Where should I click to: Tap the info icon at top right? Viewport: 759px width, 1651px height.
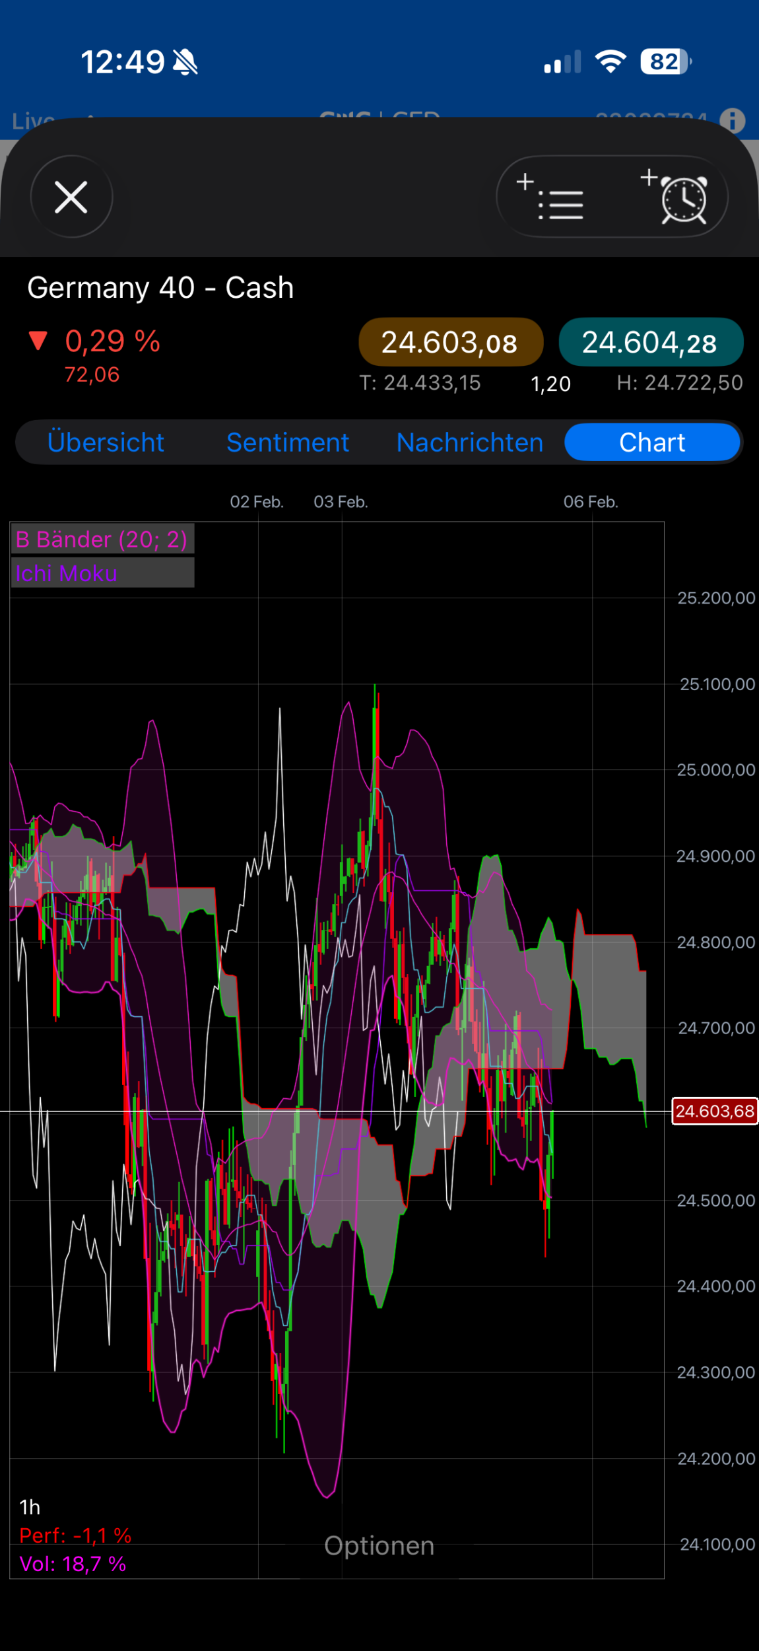[x=732, y=121]
